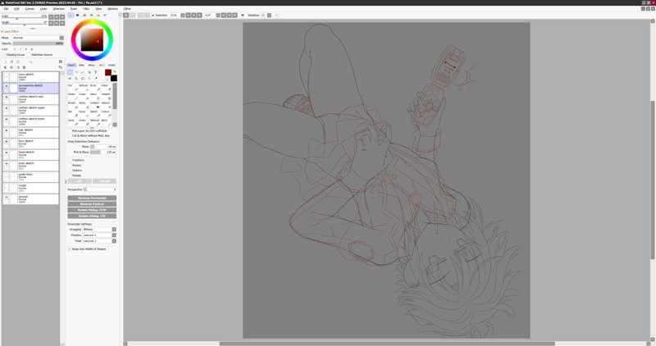Choose the Eraser brush tool
The height and width of the screenshot is (346, 656).
(83, 96)
